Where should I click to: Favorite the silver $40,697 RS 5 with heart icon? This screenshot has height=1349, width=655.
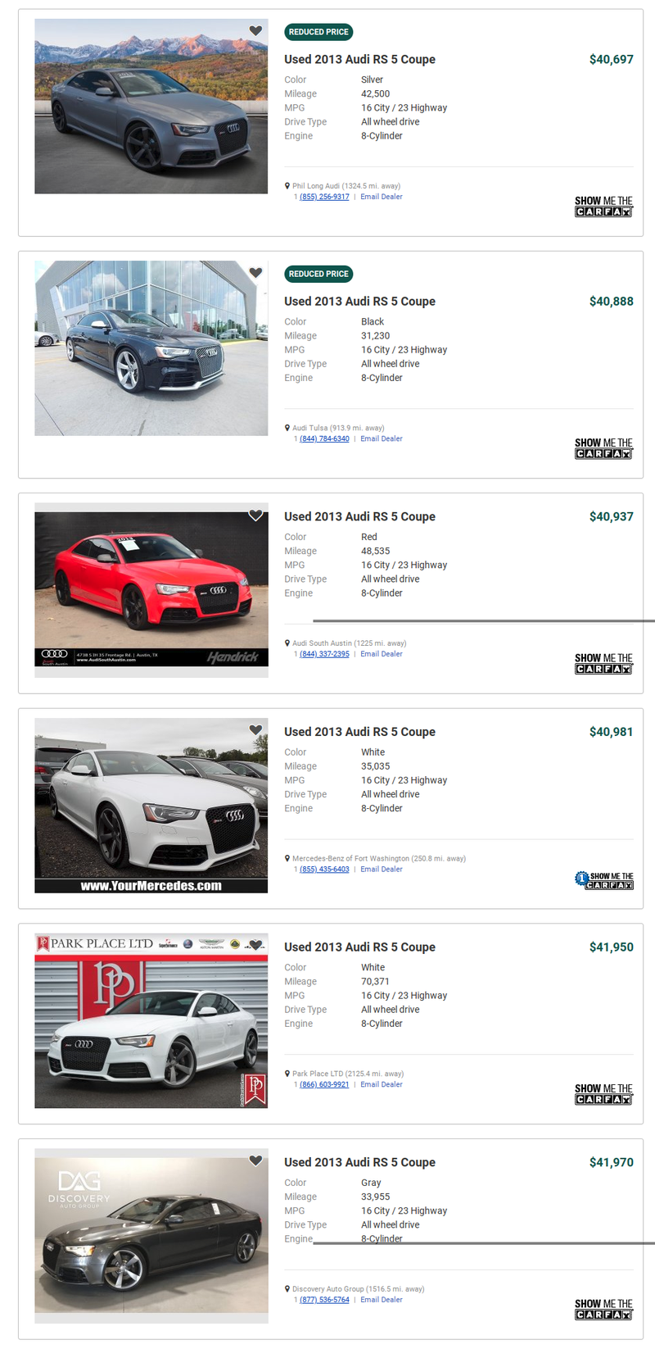(x=255, y=31)
